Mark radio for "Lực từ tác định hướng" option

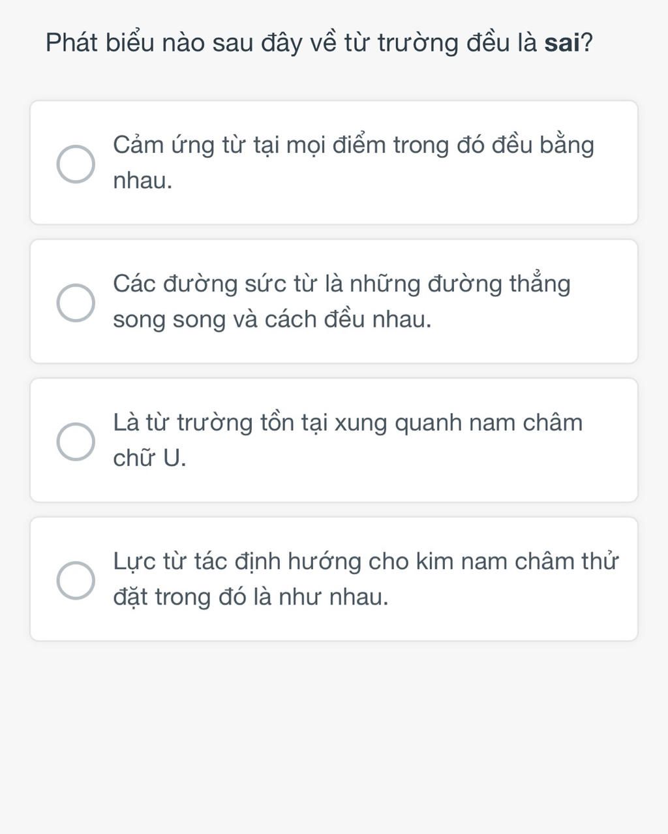76,580
